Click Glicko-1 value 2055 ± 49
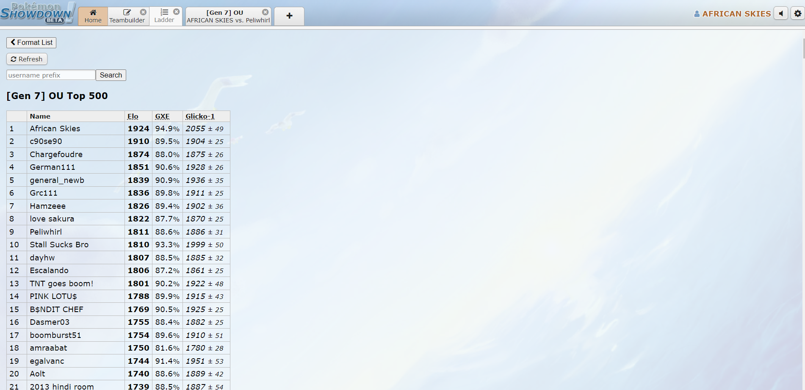 coord(205,129)
